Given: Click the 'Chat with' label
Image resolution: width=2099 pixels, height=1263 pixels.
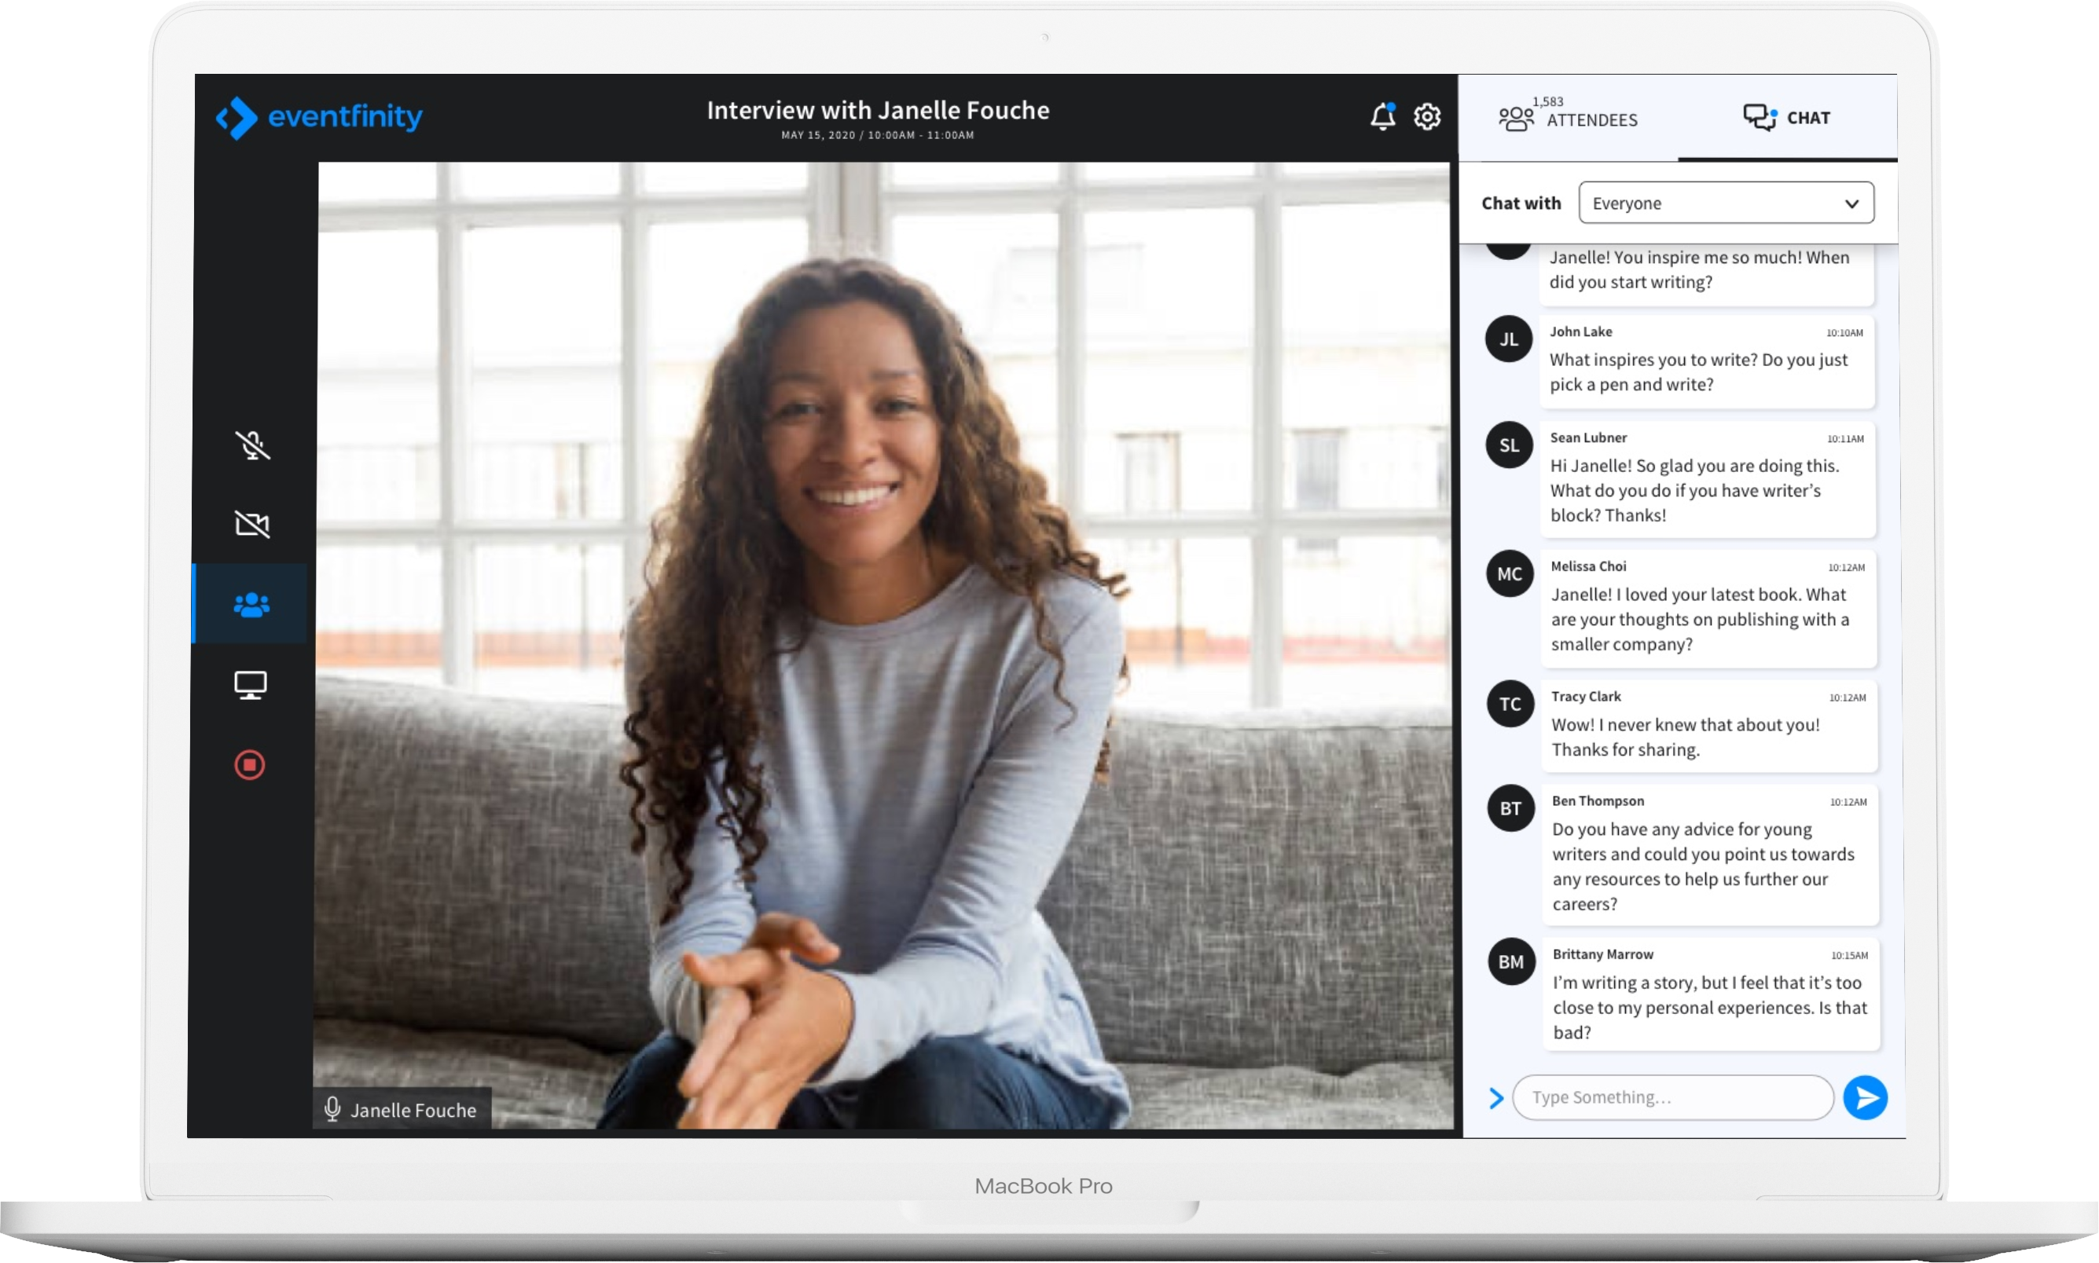Looking at the screenshot, I should point(1521,203).
